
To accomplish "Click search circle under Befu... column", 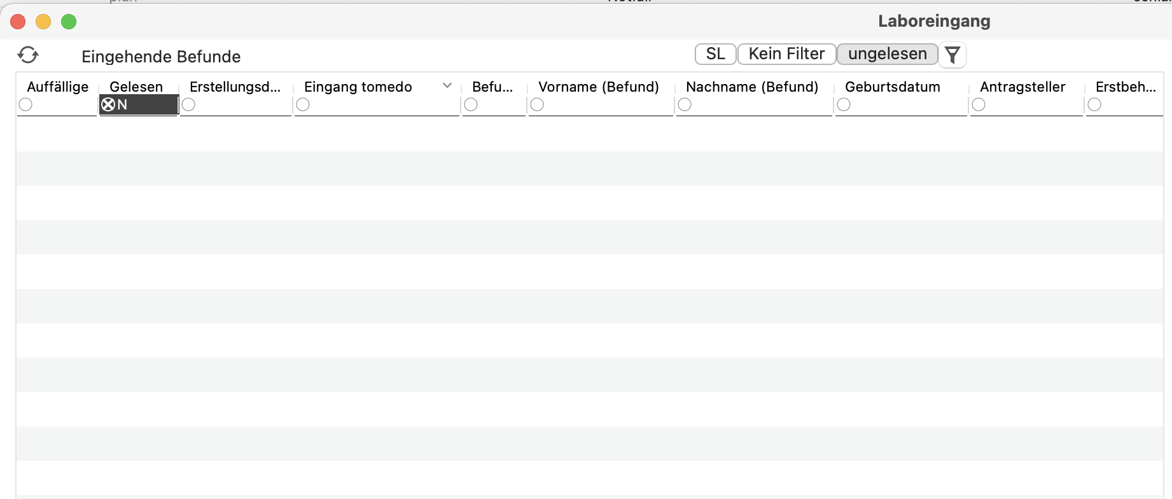I will tap(471, 104).
